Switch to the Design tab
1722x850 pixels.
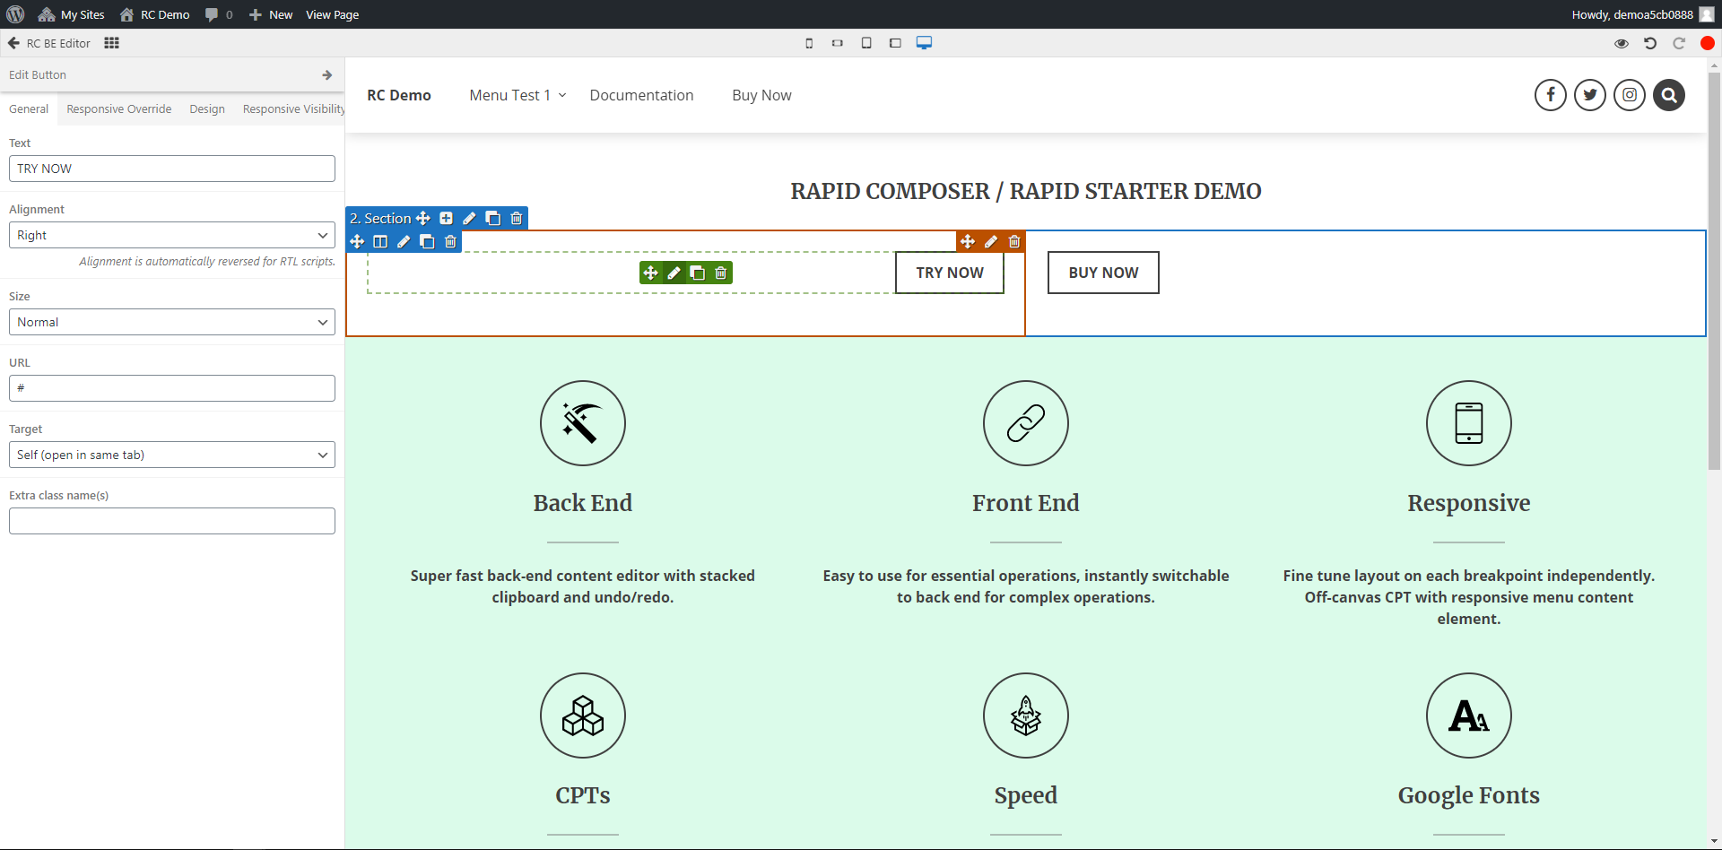(x=207, y=109)
